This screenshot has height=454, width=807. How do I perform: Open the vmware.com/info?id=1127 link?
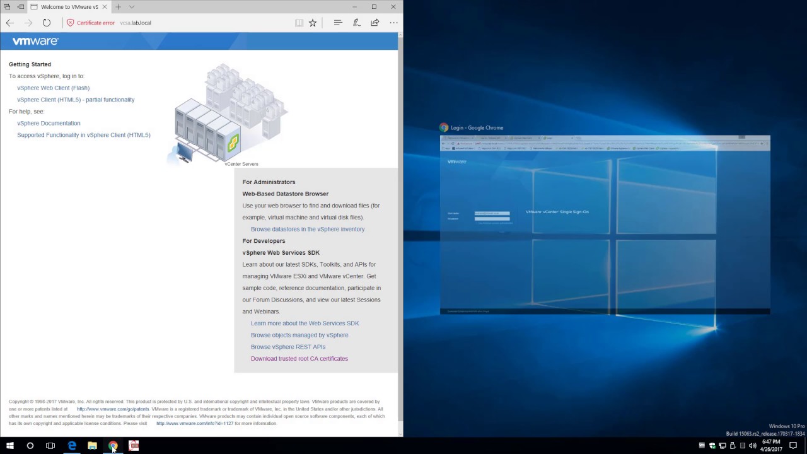195,424
